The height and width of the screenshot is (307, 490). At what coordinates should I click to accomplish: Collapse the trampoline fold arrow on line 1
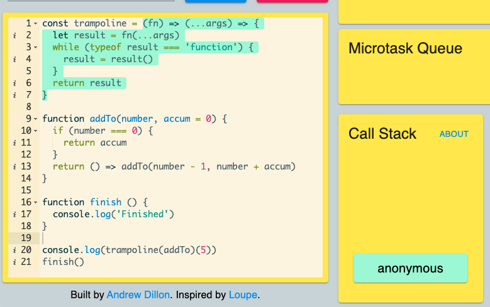pos(36,23)
